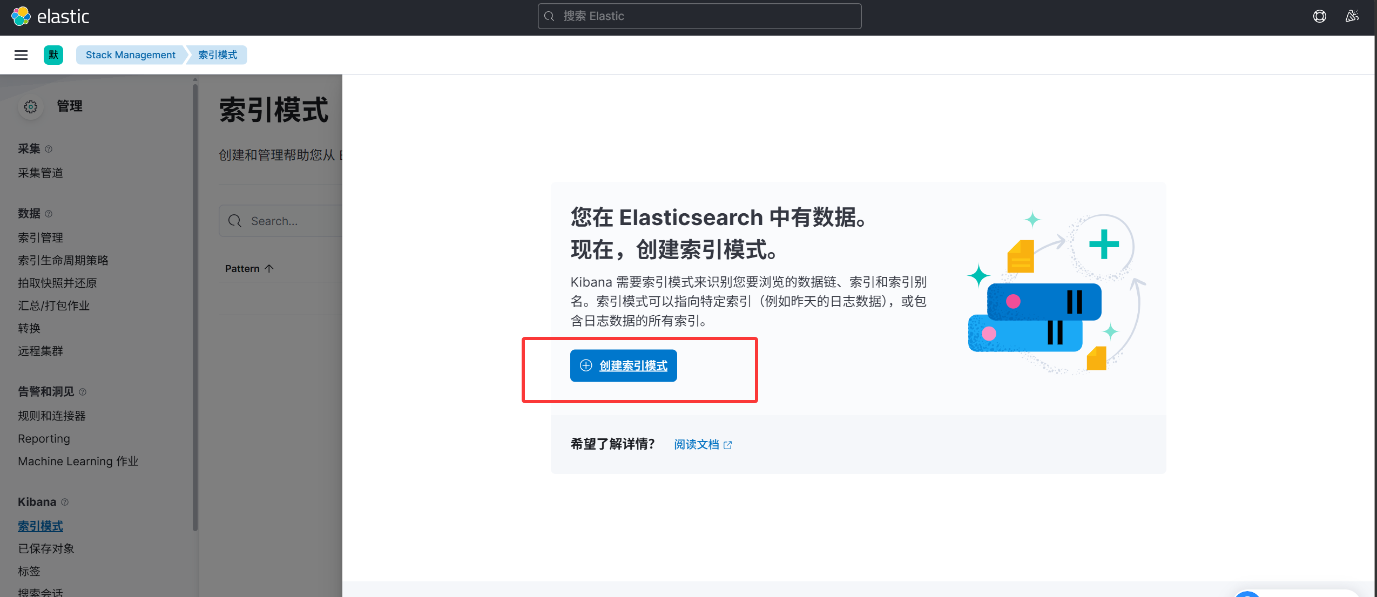Click the Elastic logo in header
This screenshot has width=1377, height=597.
pos(50,17)
